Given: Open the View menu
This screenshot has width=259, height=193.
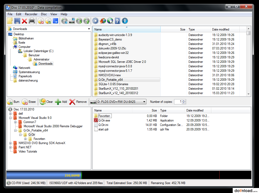Looking at the screenshot, I should [54, 14].
